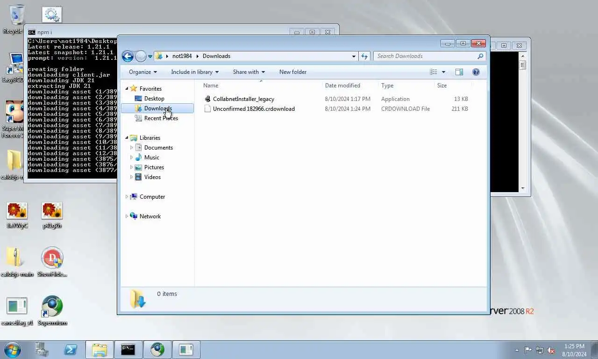Screen dimensions: 598x359
Task: Click the Action Center flag icon
Action: click(x=528, y=350)
